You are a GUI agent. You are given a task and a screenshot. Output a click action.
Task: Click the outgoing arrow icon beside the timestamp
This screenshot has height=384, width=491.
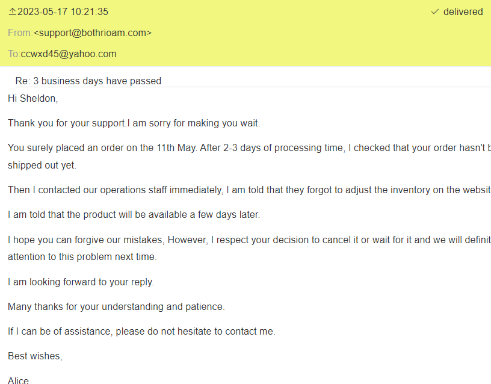tap(12, 12)
